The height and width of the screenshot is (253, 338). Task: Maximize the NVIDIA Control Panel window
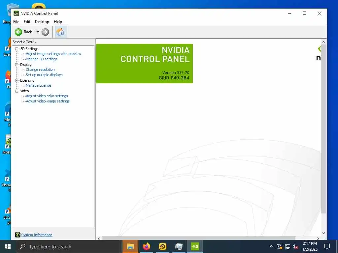click(304, 13)
